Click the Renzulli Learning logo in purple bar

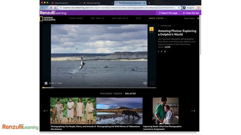point(53,13)
